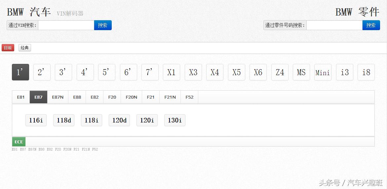This screenshot has height=189, width=387.
Task: Switch to the E81 tab
Action: point(21,97)
